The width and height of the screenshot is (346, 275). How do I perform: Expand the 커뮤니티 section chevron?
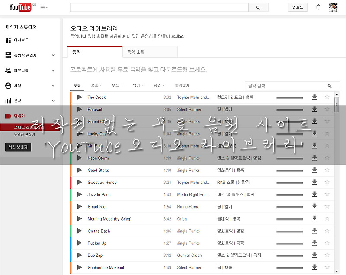[53, 70]
